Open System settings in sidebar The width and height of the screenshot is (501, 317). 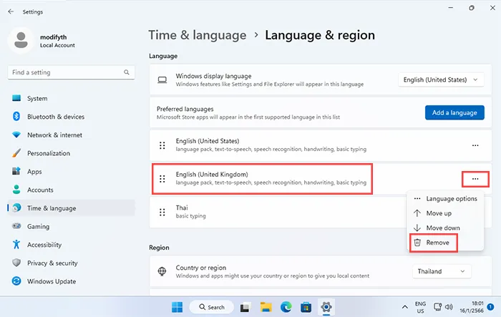71,99
